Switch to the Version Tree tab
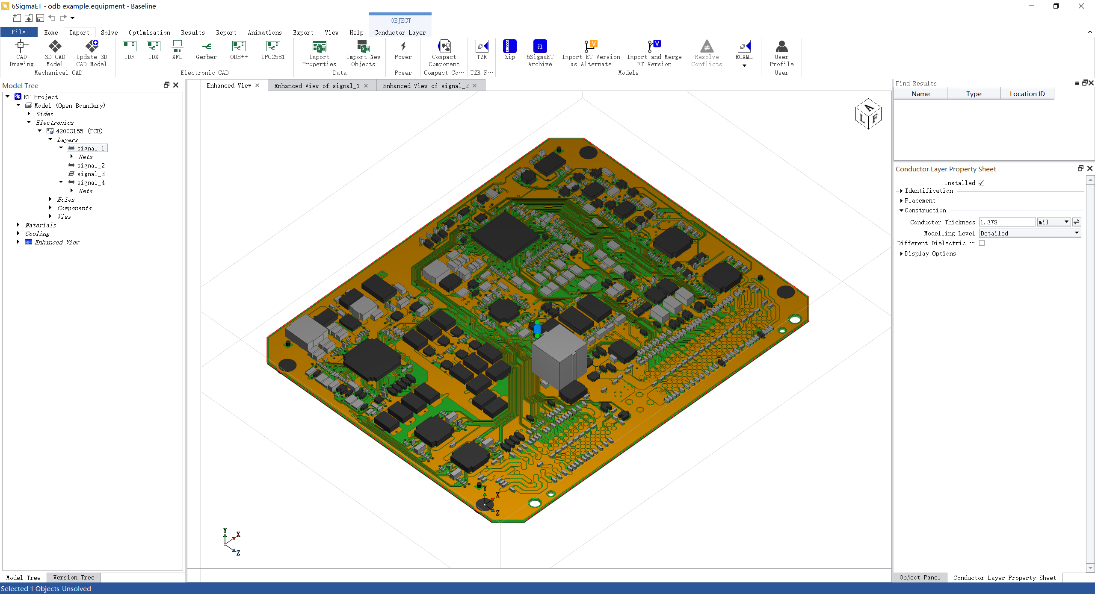Screen dimensions: 1095x594 pos(74,577)
